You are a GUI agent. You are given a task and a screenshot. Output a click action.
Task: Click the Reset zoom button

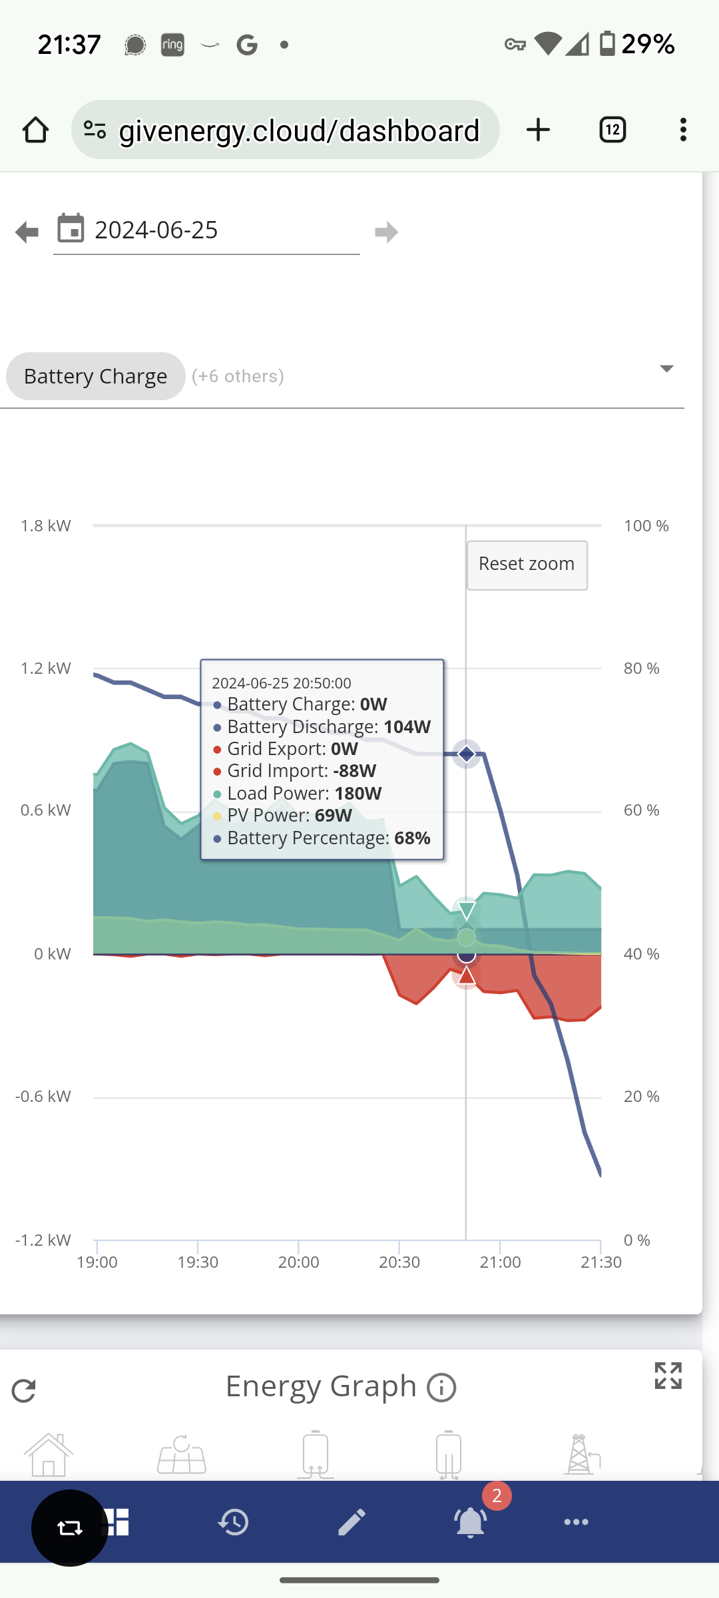point(527,565)
